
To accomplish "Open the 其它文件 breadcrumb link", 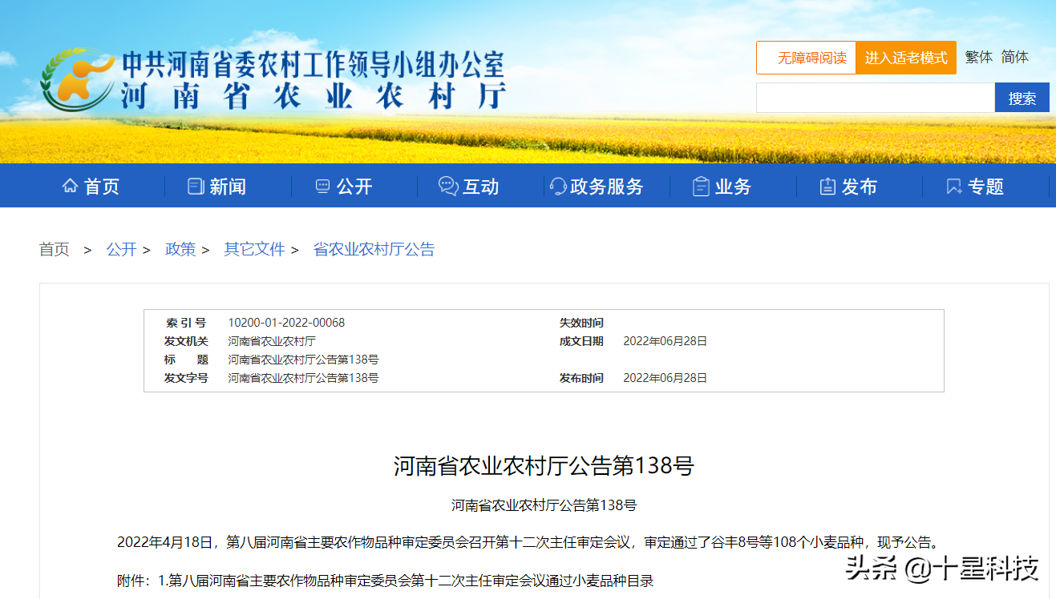I will pos(254,249).
